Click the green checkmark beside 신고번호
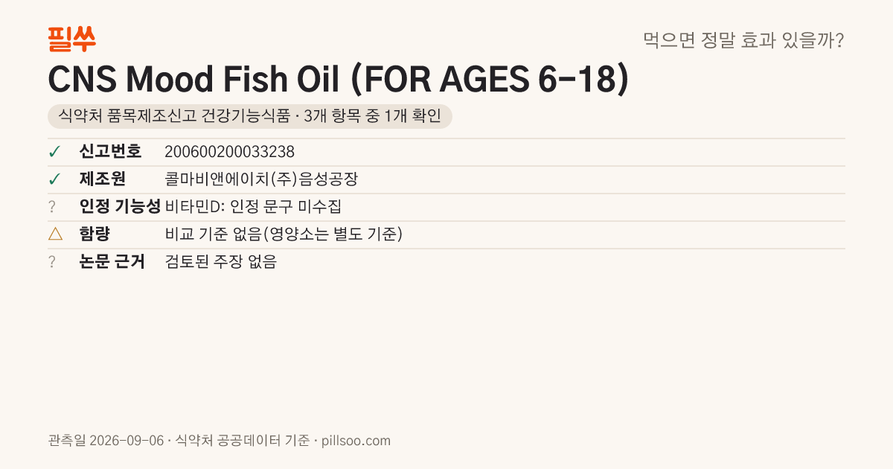 tap(54, 152)
